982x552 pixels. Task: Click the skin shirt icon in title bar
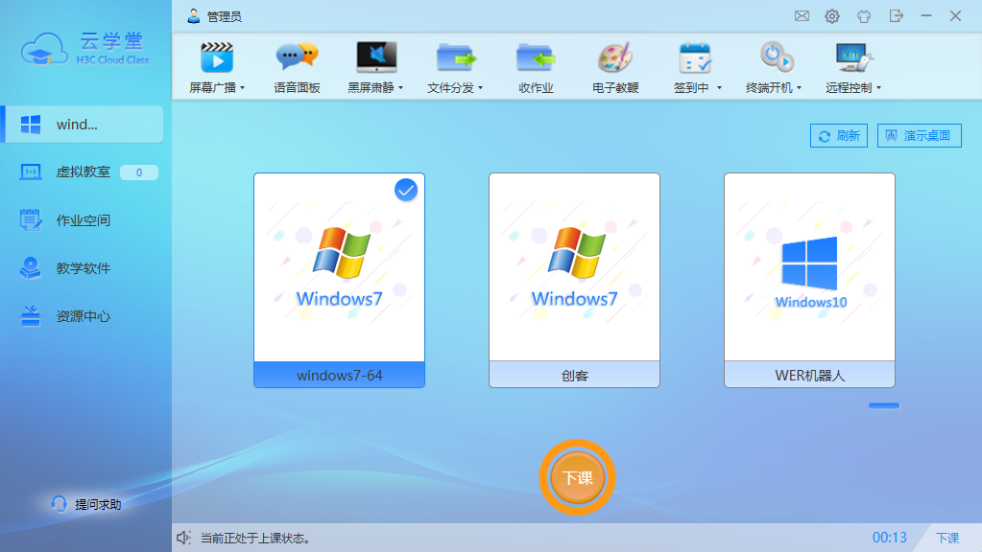[864, 16]
